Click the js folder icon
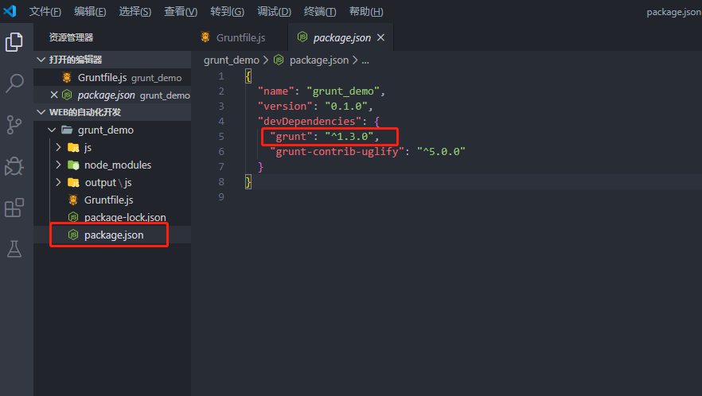 pyautogui.click(x=73, y=147)
